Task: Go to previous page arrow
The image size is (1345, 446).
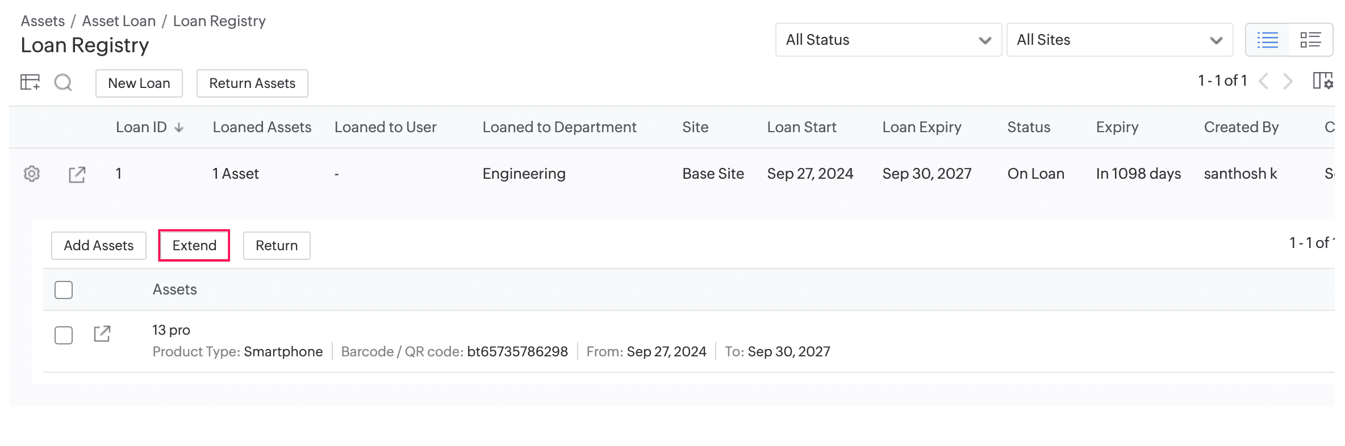Action: coord(1264,82)
